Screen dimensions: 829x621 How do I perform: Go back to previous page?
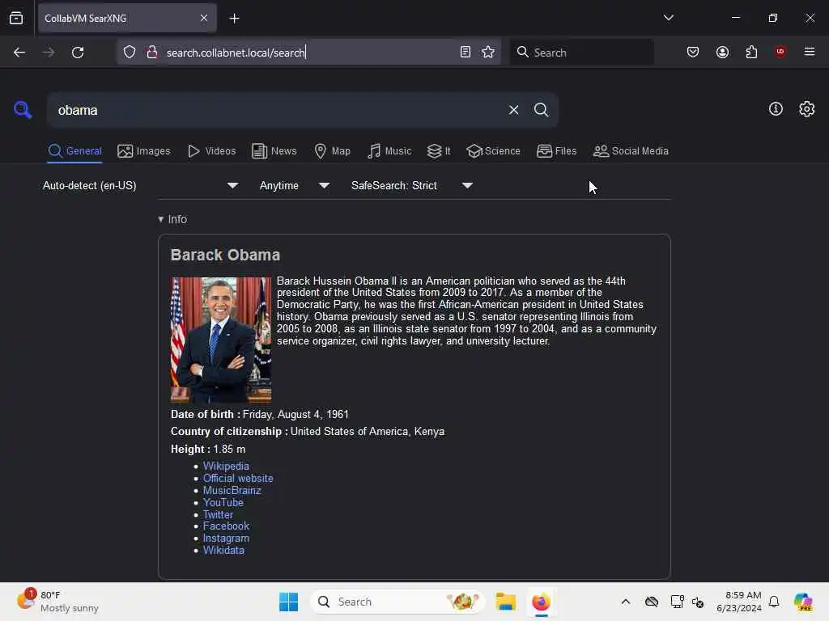[x=19, y=53]
